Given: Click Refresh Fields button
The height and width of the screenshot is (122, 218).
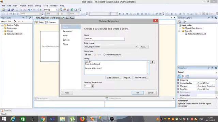Looking at the screenshot, I should pyautogui.click(x=141, y=78).
